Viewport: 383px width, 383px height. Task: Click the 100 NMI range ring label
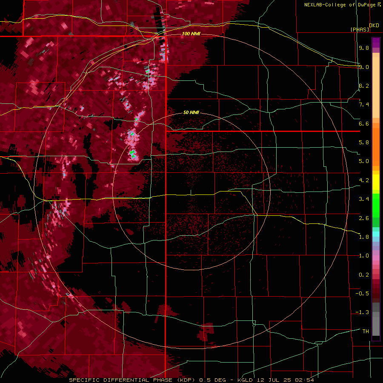[191, 34]
